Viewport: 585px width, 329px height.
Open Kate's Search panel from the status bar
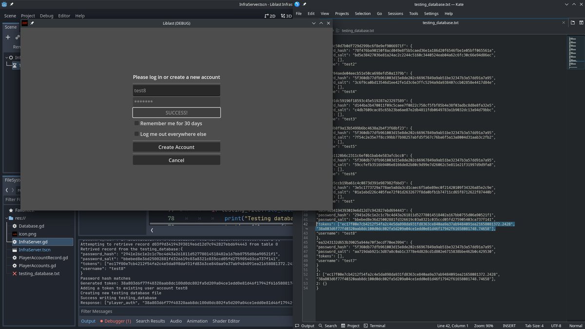[x=328, y=326]
